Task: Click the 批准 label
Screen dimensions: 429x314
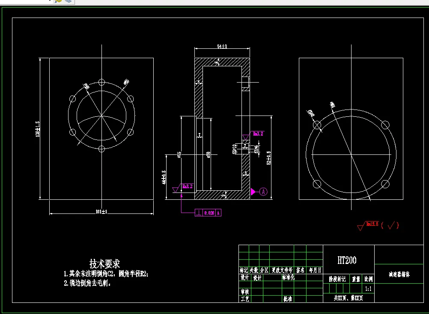Action: tap(288, 299)
